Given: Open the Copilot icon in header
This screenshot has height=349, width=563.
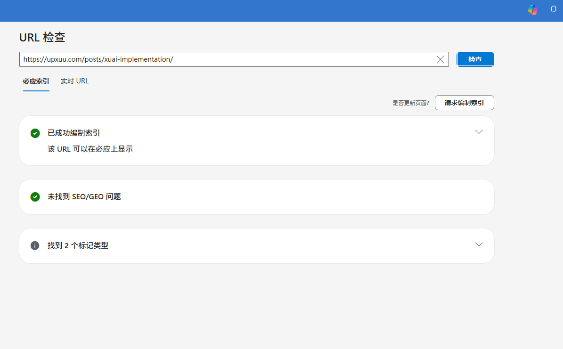Looking at the screenshot, I should coord(533,10).
